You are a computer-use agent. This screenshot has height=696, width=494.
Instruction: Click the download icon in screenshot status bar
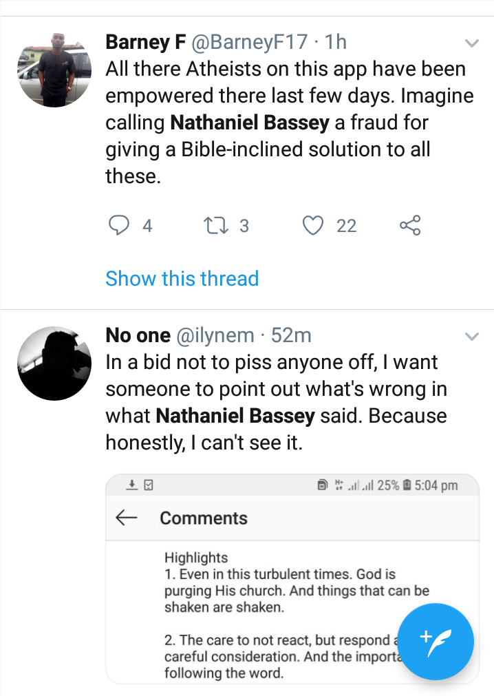coord(131,485)
